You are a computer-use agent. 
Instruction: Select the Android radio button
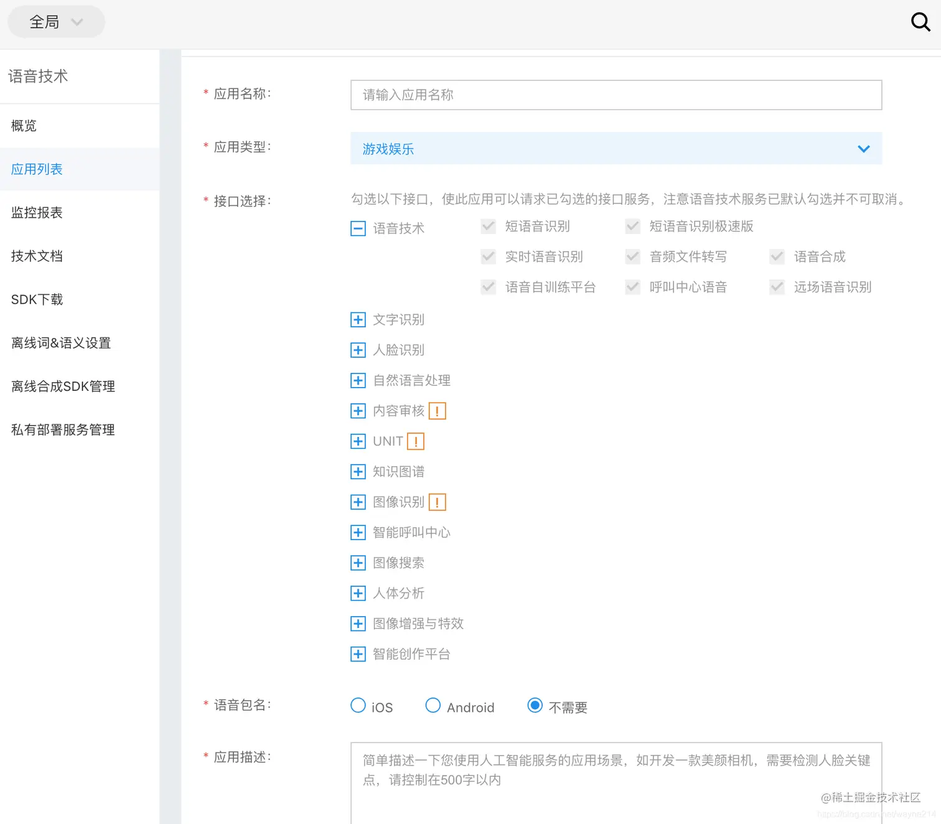click(433, 705)
